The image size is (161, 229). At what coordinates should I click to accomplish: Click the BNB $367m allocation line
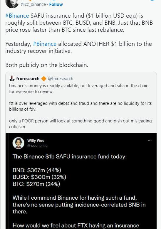click(x=37, y=170)
